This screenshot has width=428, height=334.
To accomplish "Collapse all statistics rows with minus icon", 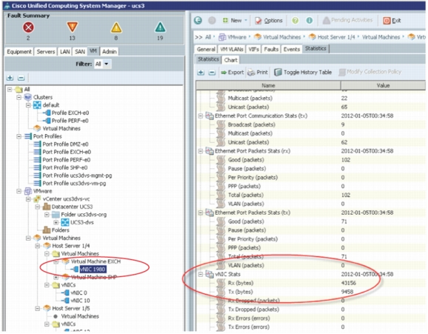I will coord(212,73).
